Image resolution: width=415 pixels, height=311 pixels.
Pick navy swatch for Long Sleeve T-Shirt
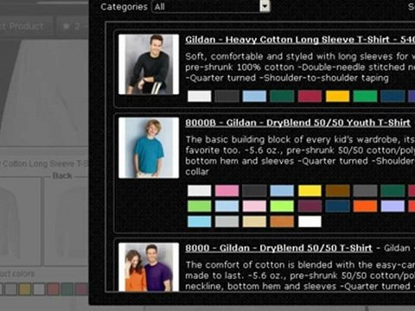pos(393,96)
